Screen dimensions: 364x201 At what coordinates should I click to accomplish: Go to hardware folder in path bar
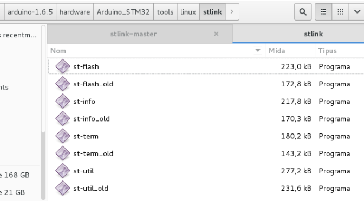[75, 12]
